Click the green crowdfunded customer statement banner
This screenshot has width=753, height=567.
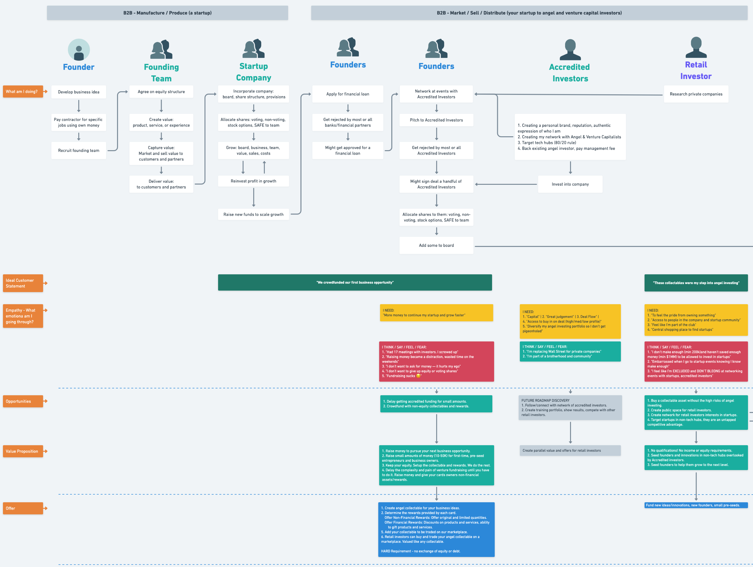tap(355, 282)
